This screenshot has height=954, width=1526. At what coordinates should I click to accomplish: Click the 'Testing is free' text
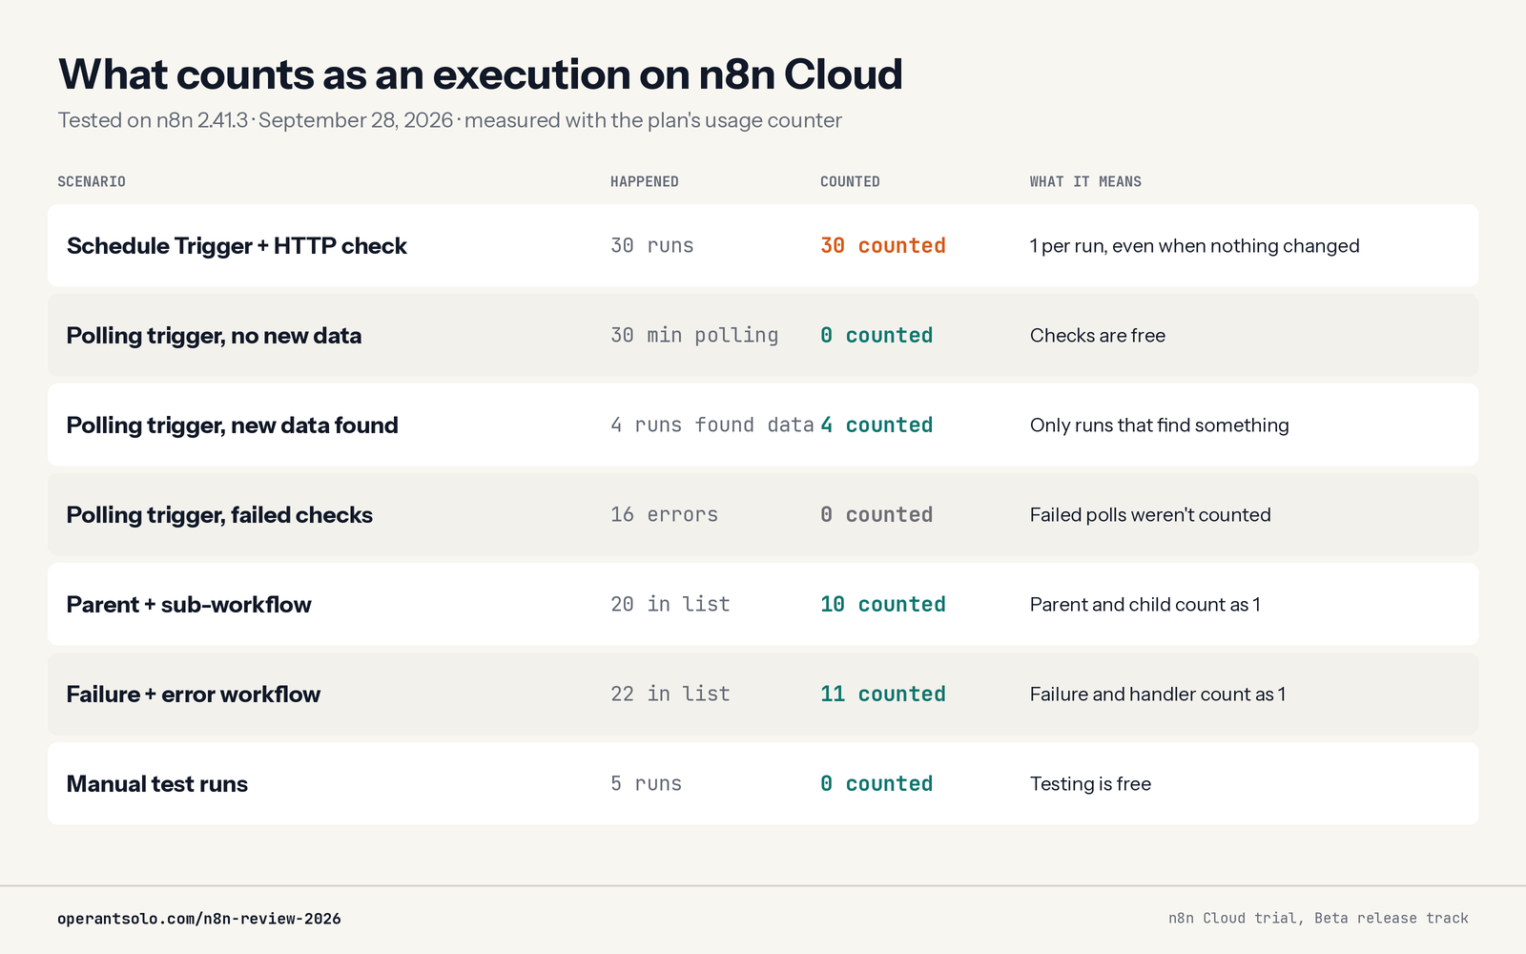[x=1090, y=784]
